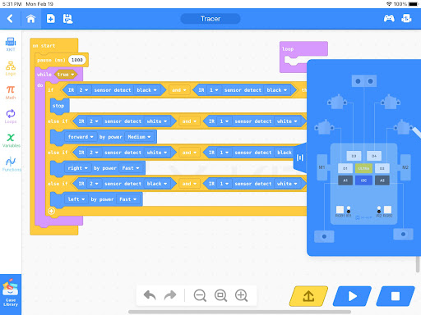This screenshot has height=315, width=421.
Task: Open Fast power dropdown for left block
Action: [127, 199]
